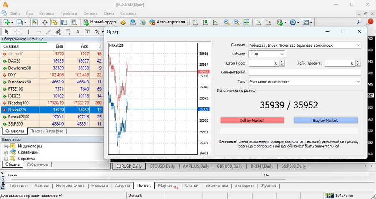376x199 pixels.
Task: Click the zoom out magnifier icon
Action: point(236,22)
